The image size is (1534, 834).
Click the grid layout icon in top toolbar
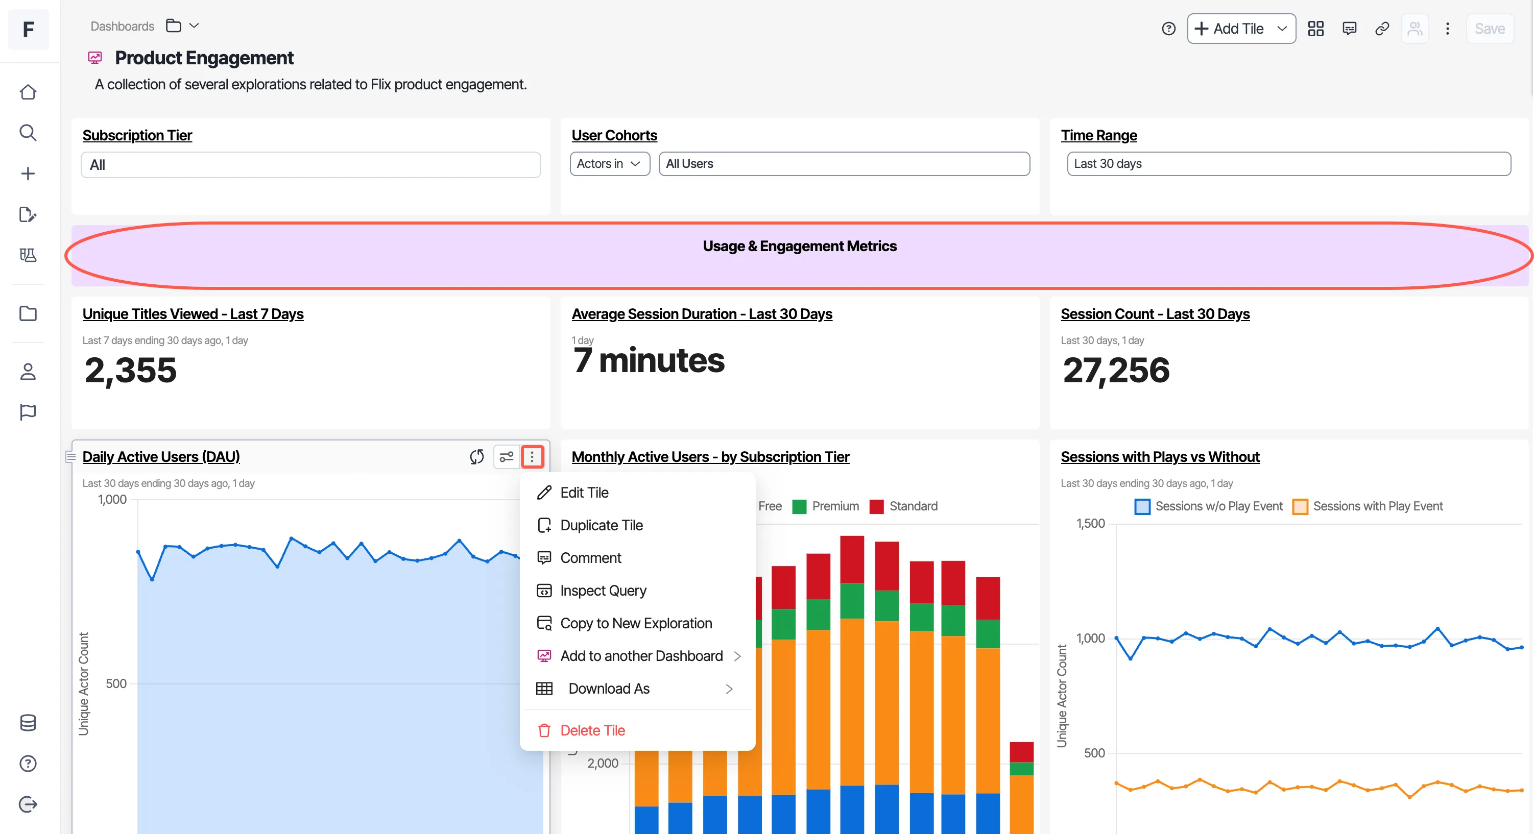pyautogui.click(x=1315, y=29)
